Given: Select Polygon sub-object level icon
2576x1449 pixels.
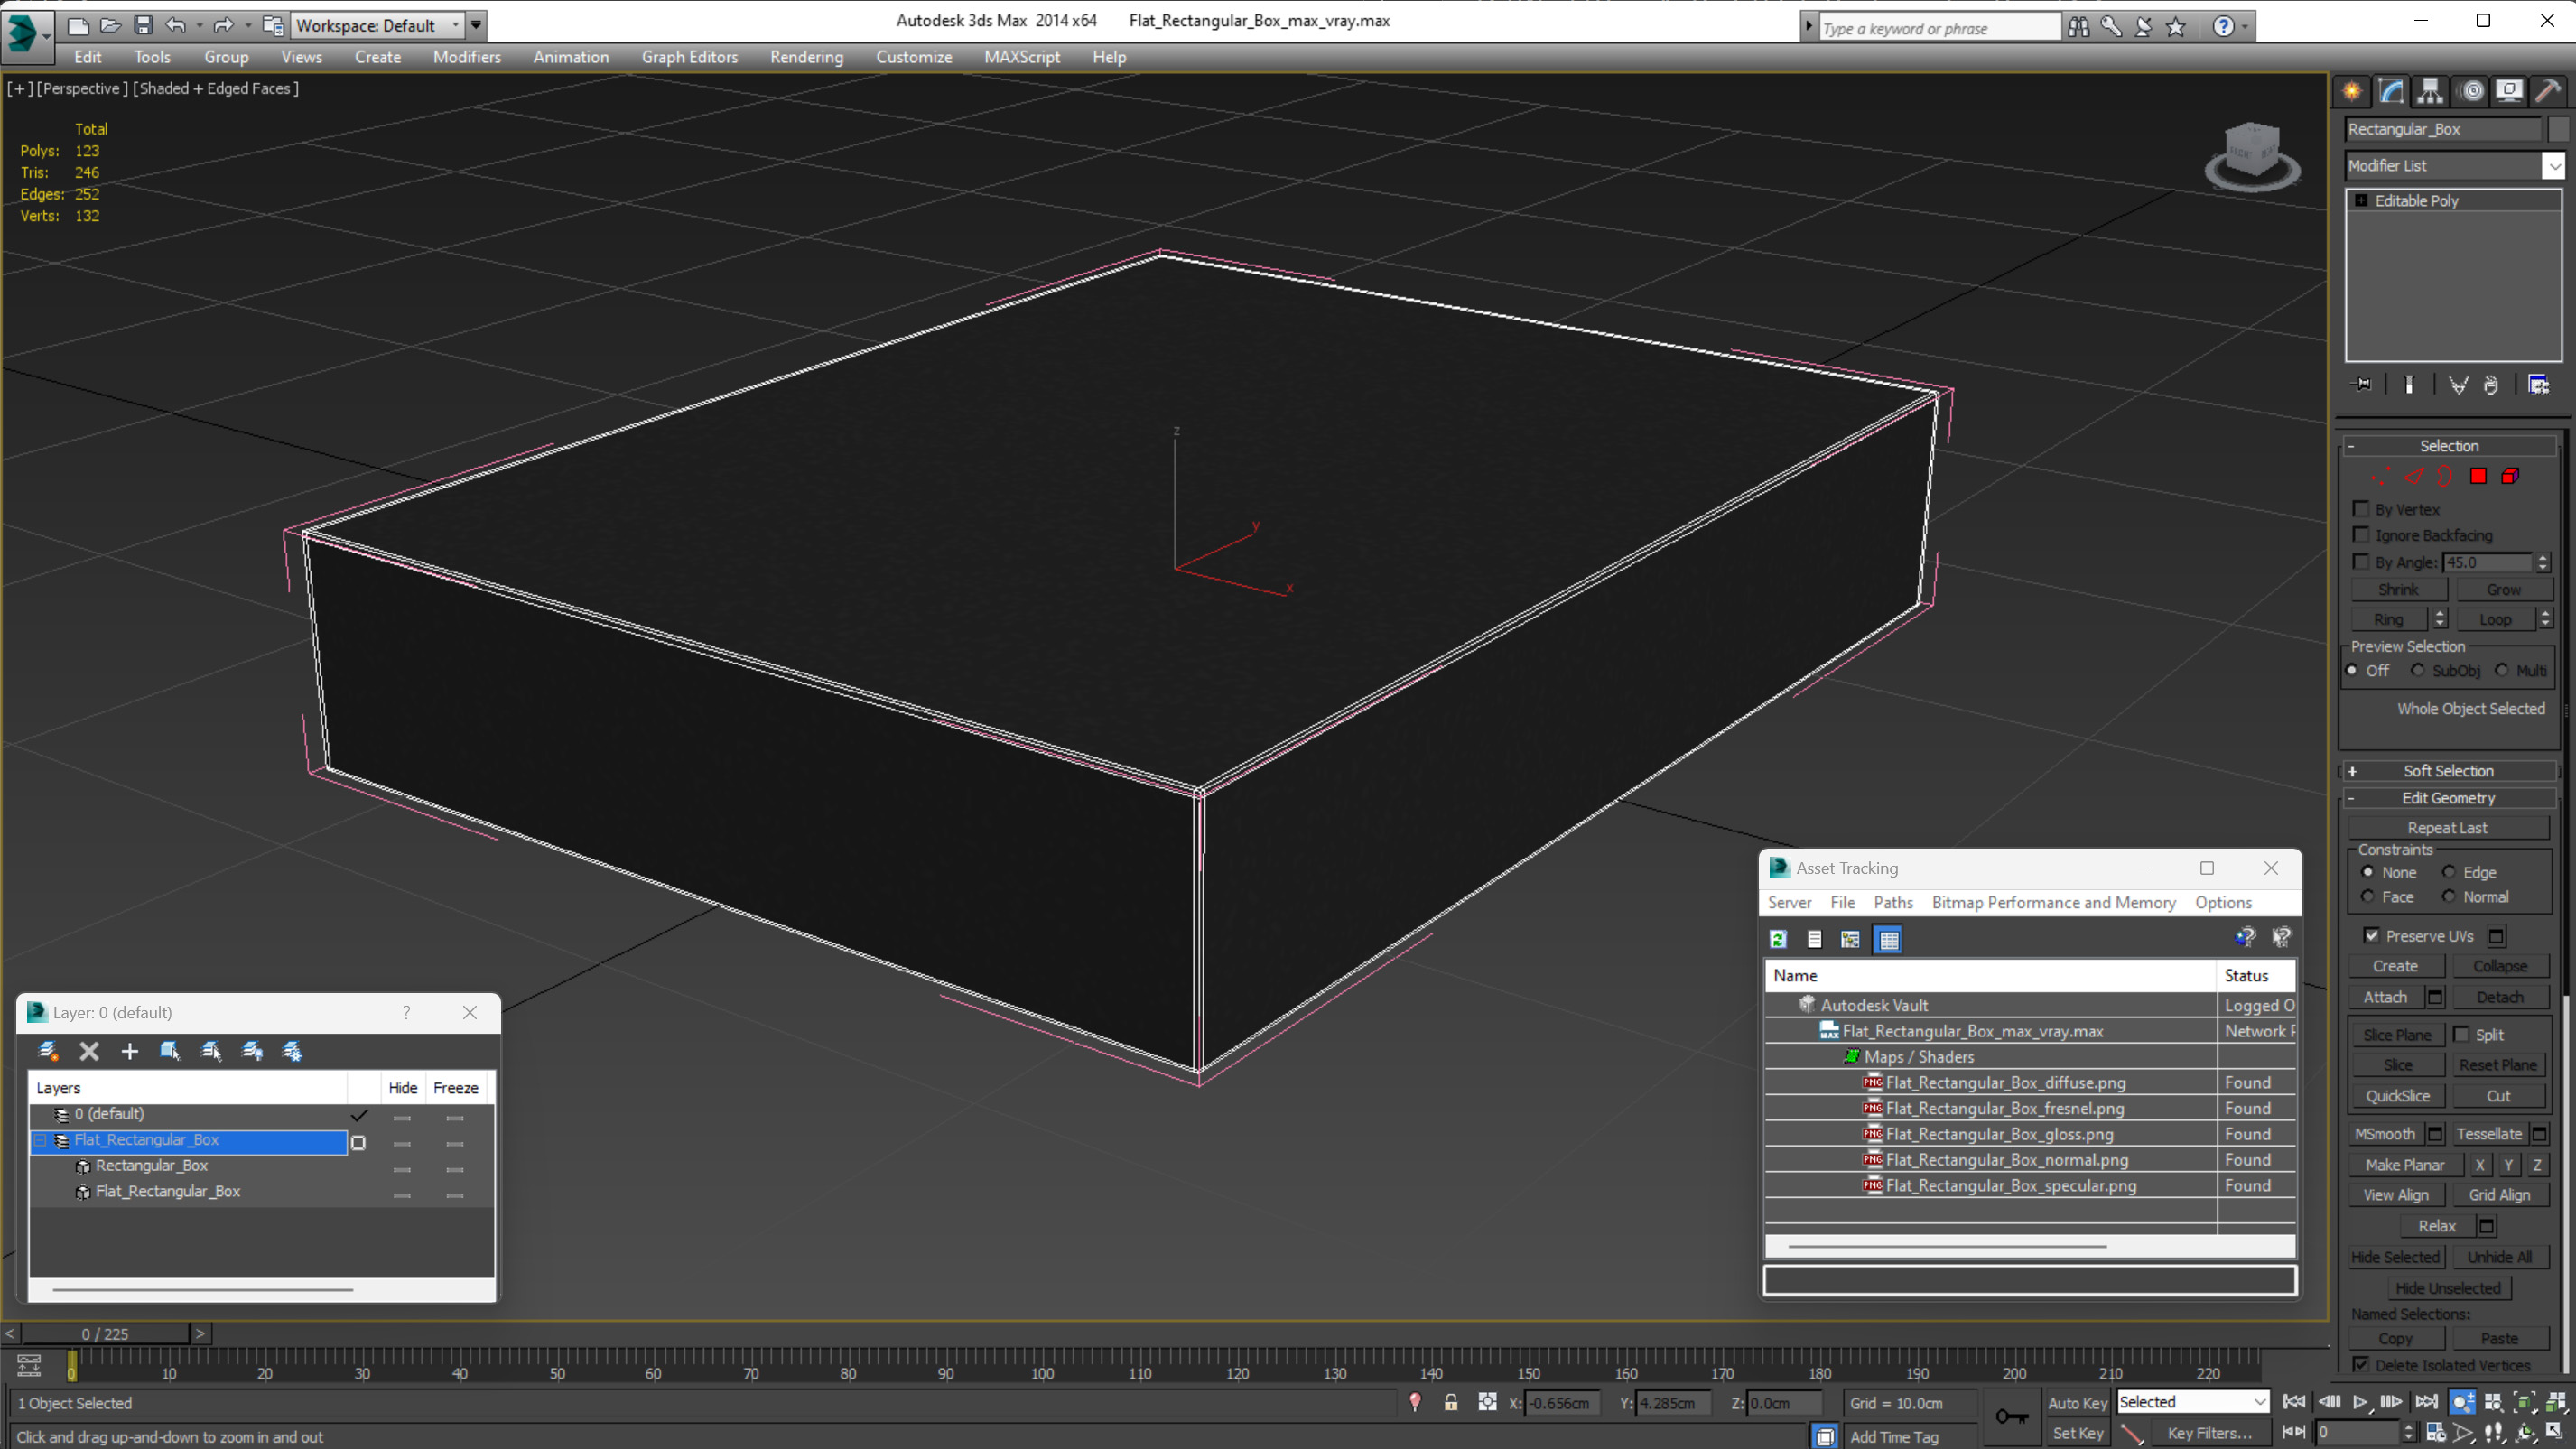Looking at the screenshot, I should 2478,476.
